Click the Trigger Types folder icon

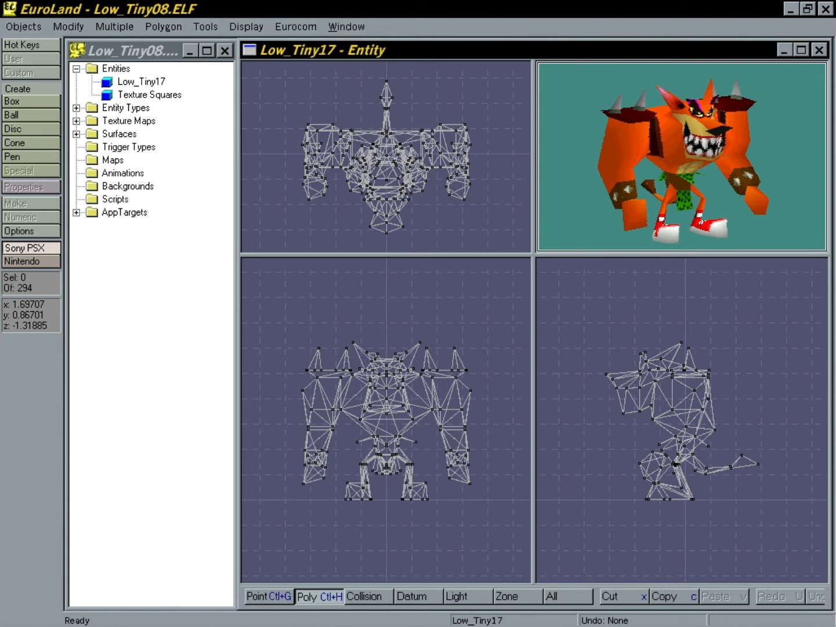(x=92, y=147)
